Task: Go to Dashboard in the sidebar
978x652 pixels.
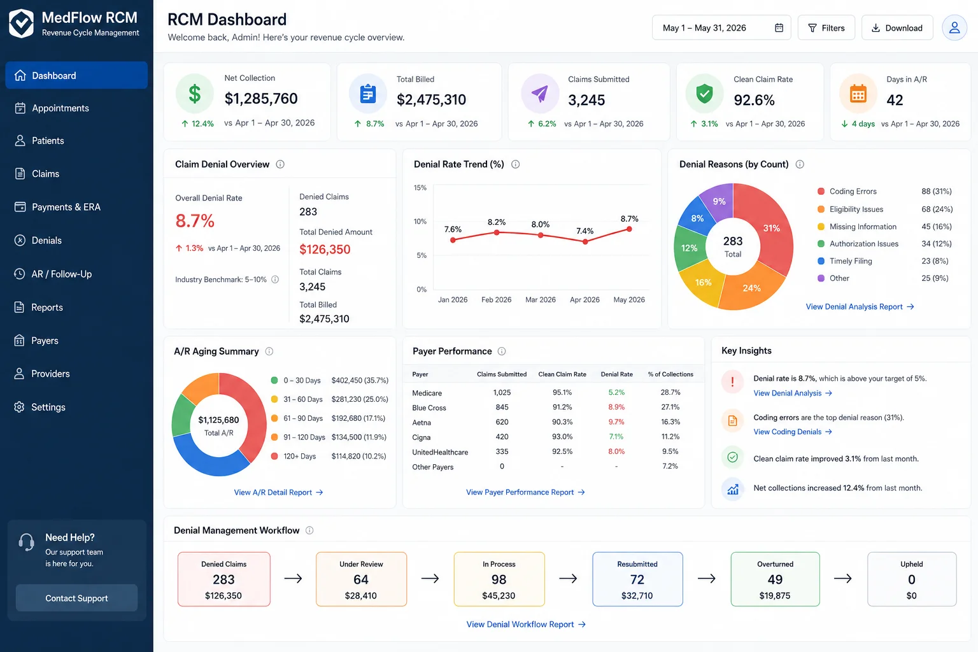Action: click(76, 75)
